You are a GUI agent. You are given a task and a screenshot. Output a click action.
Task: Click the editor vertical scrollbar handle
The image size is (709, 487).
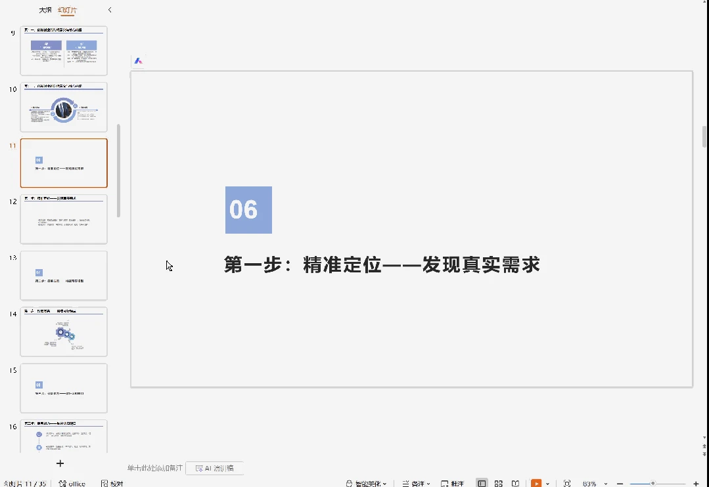(704, 137)
